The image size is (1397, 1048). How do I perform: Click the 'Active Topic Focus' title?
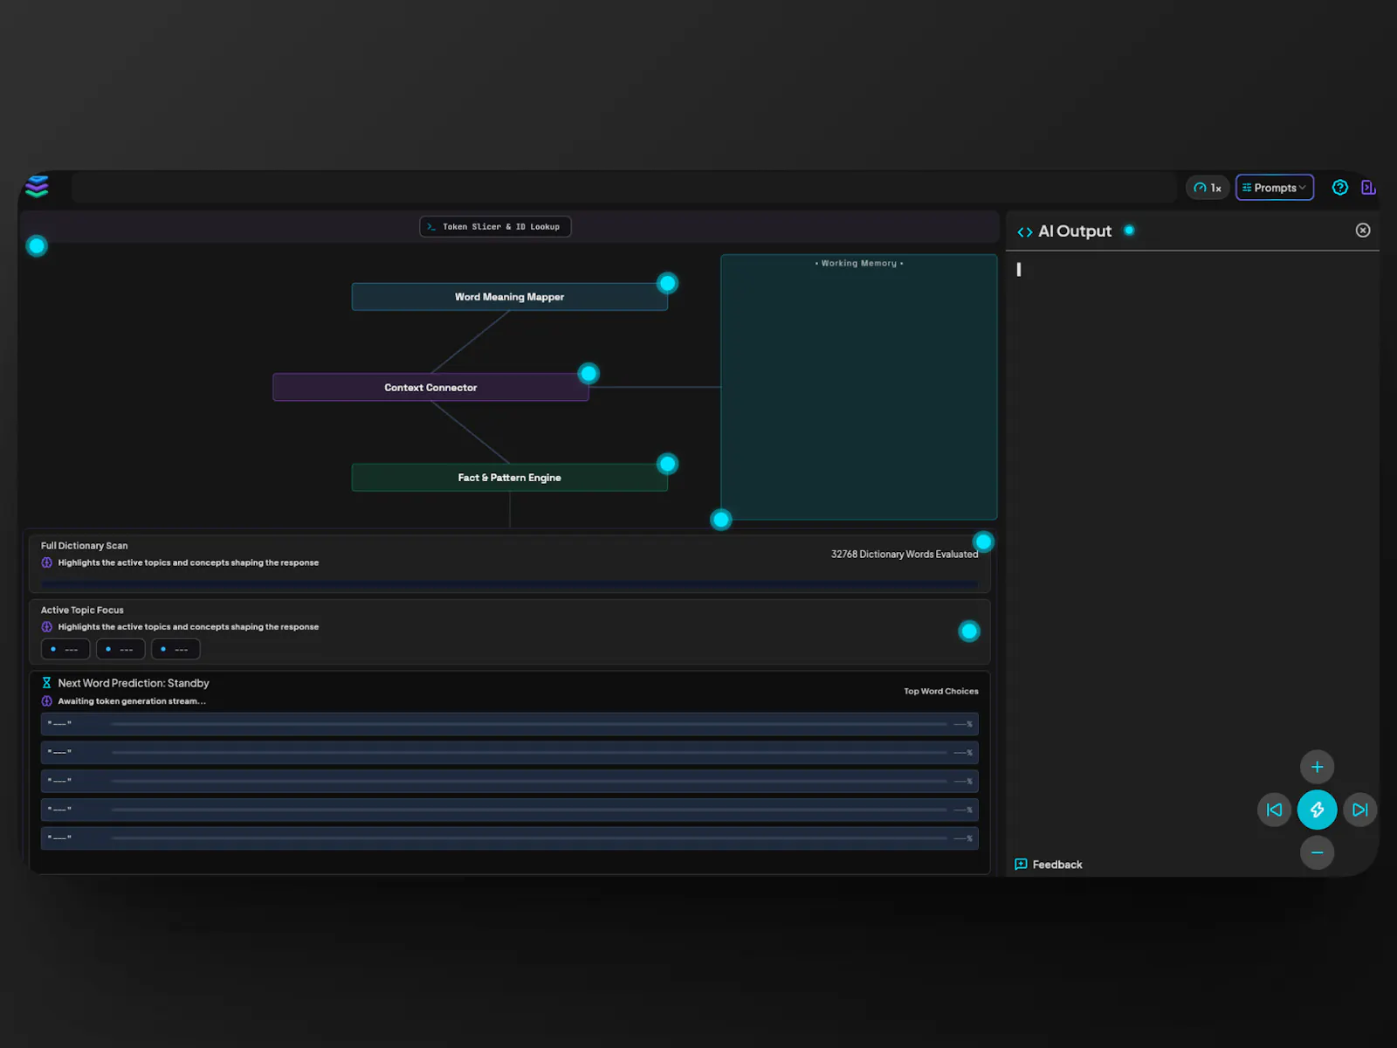click(x=82, y=610)
